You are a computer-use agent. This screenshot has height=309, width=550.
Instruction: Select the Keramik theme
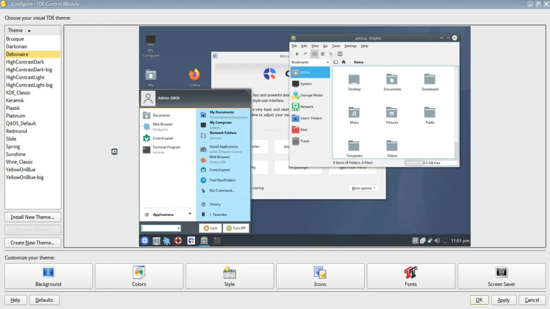(x=33, y=100)
